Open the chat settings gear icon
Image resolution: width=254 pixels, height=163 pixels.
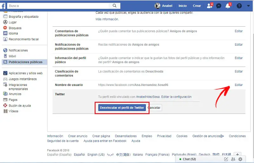[240, 159]
